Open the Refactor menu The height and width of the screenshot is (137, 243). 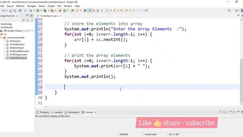click(20, 6)
